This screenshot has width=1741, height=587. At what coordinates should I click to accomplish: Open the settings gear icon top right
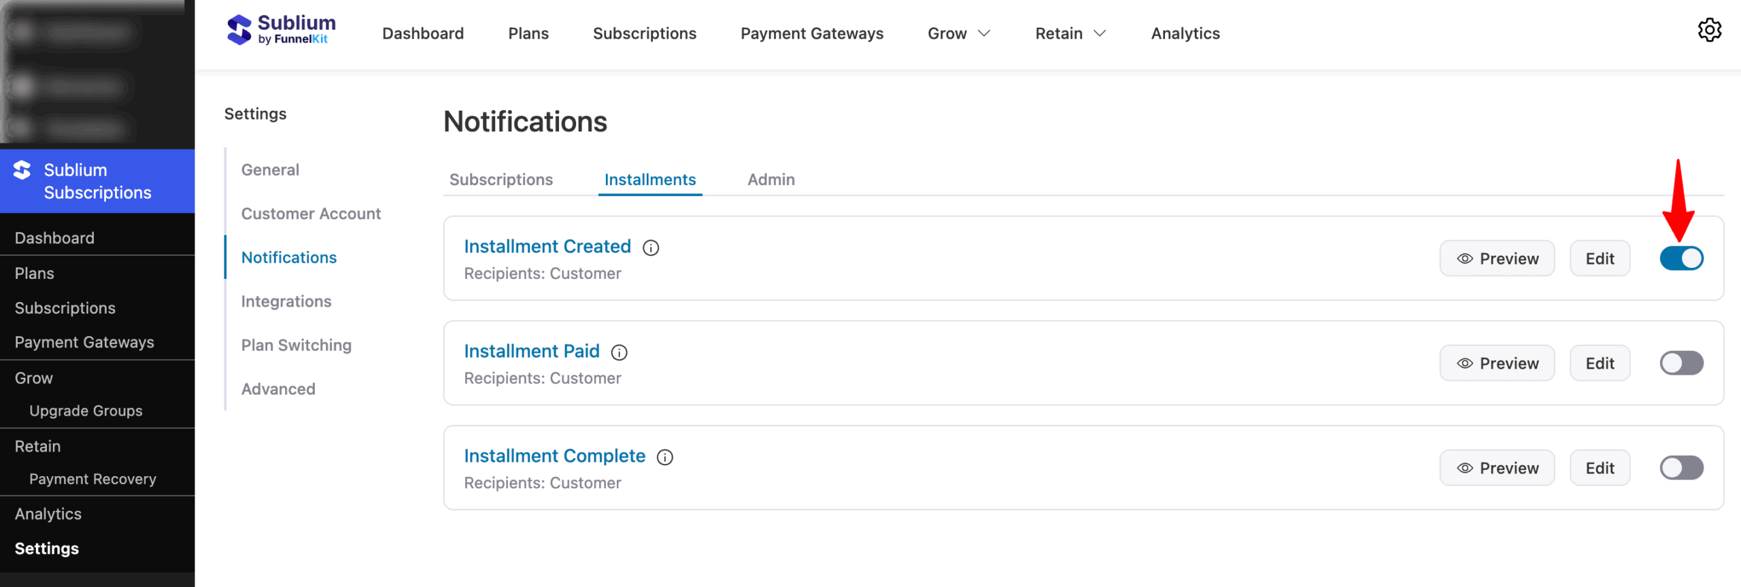click(x=1710, y=30)
